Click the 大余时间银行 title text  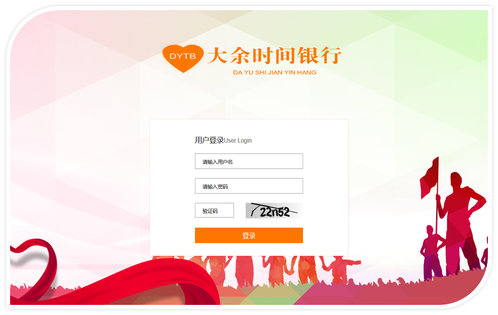click(275, 55)
